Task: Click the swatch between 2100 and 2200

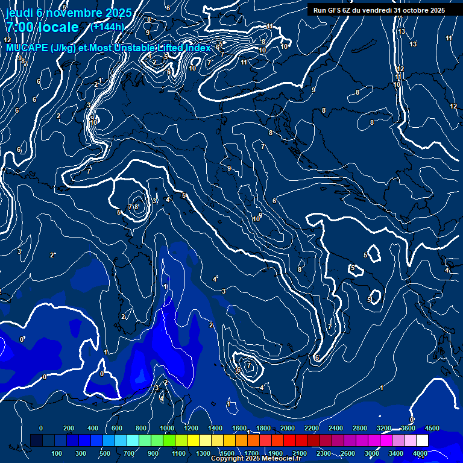Action: pyautogui.click(x=301, y=440)
